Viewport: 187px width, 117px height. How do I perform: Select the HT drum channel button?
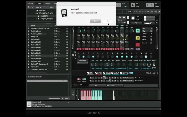point(108,49)
